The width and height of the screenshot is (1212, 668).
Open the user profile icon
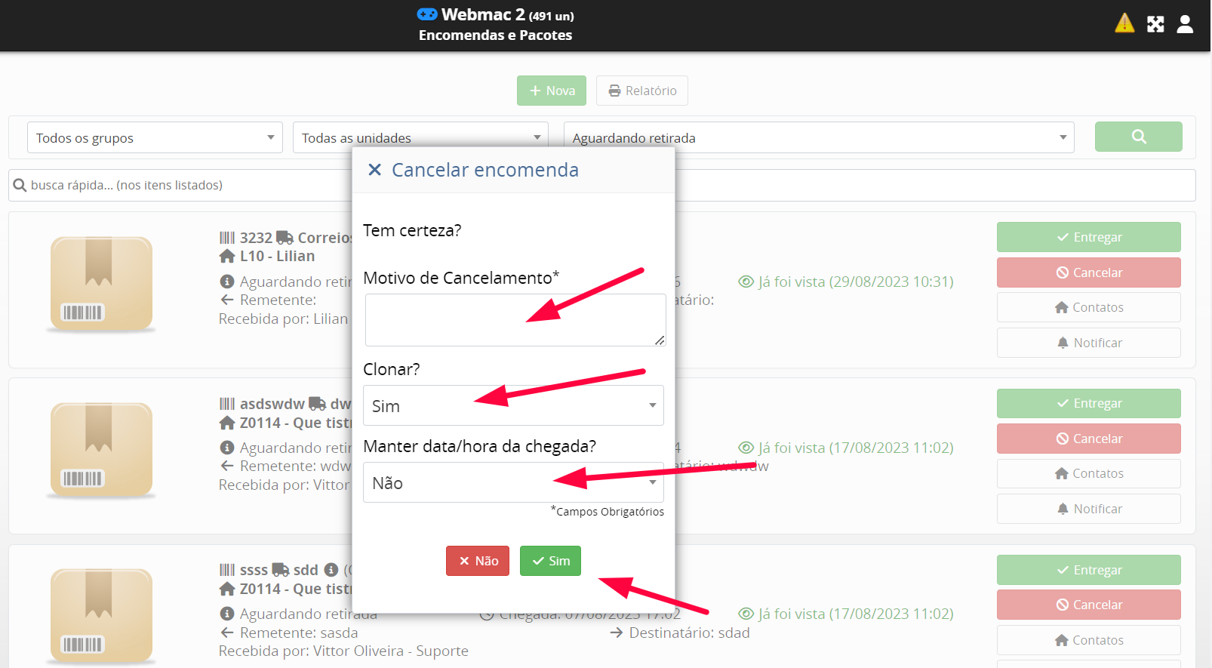point(1185,24)
